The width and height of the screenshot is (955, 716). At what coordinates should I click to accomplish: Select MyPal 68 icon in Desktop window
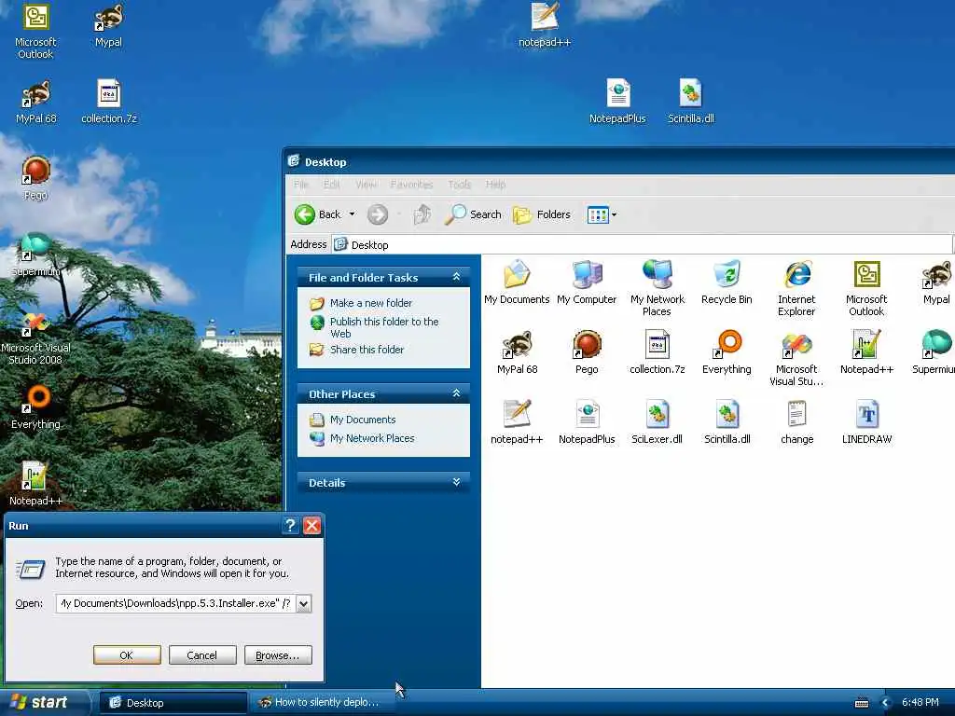517,351
